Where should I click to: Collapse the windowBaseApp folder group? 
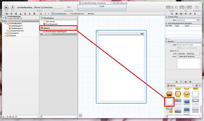click(x=5, y=24)
